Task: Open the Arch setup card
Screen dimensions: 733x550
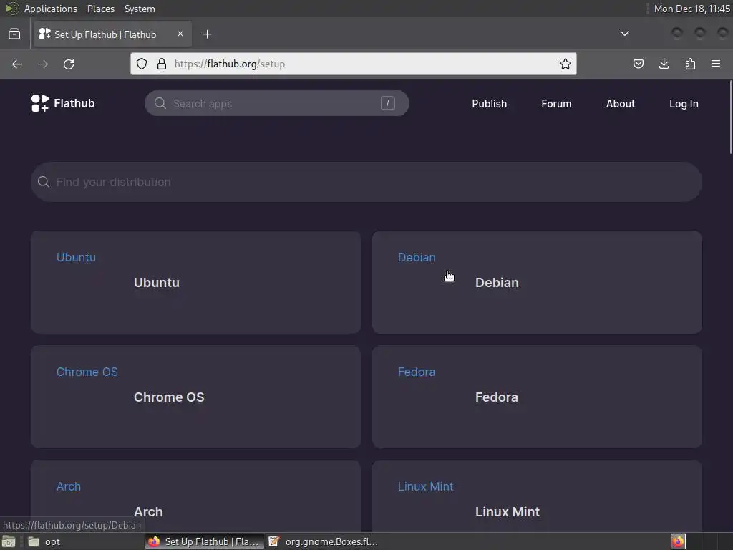Action: 195,496
